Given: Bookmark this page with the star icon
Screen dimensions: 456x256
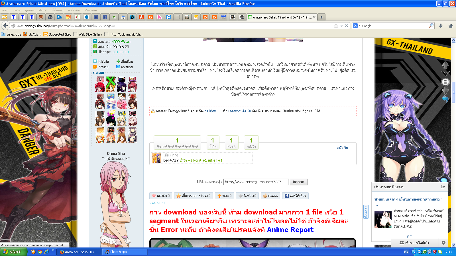Looking at the screenshot, I should point(336,26).
